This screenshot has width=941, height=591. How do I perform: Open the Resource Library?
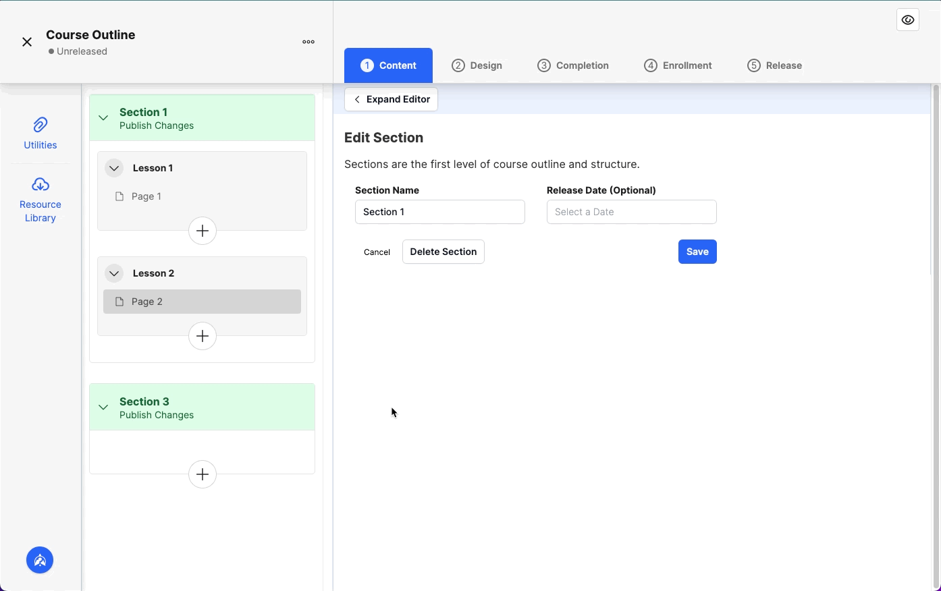coord(41,200)
